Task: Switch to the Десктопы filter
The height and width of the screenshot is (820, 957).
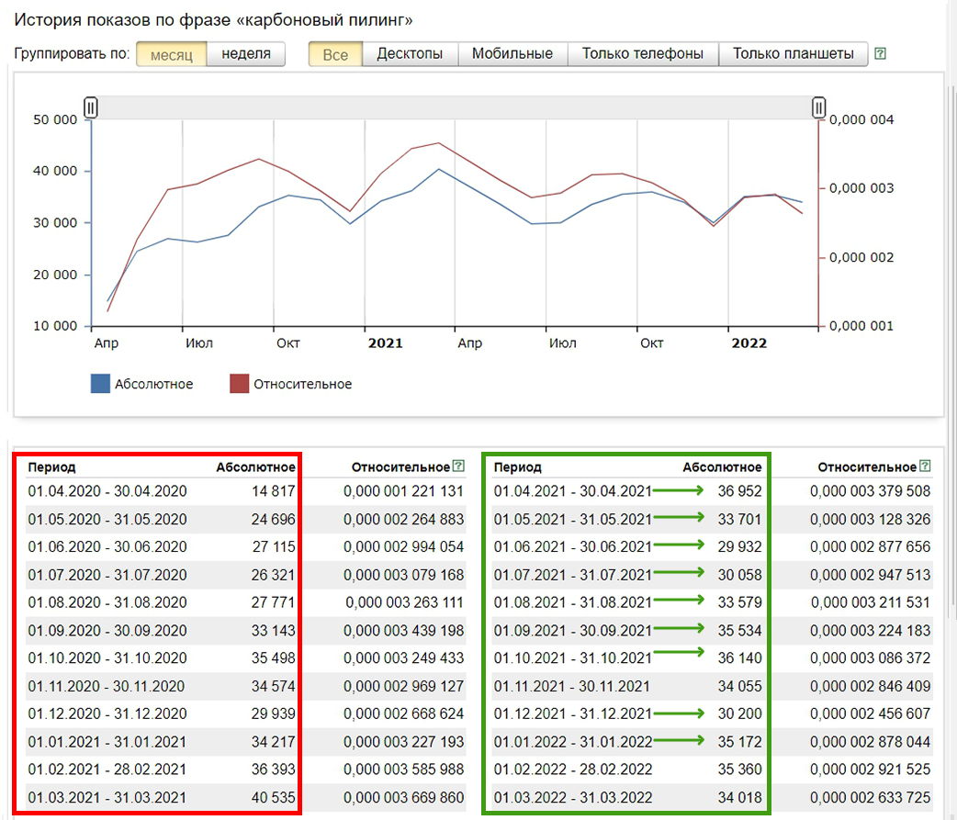Action: click(x=410, y=53)
